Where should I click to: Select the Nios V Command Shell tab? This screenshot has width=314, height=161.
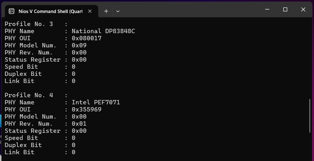pyautogui.click(x=50, y=11)
